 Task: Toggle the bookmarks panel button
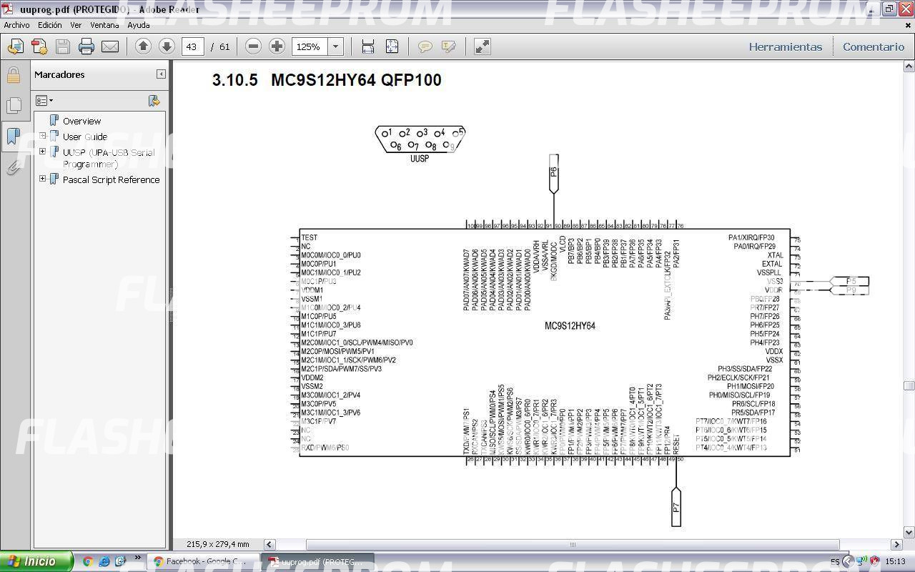tap(13, 136)
